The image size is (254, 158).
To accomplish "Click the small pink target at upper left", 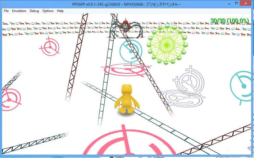I will pos(49,47).
